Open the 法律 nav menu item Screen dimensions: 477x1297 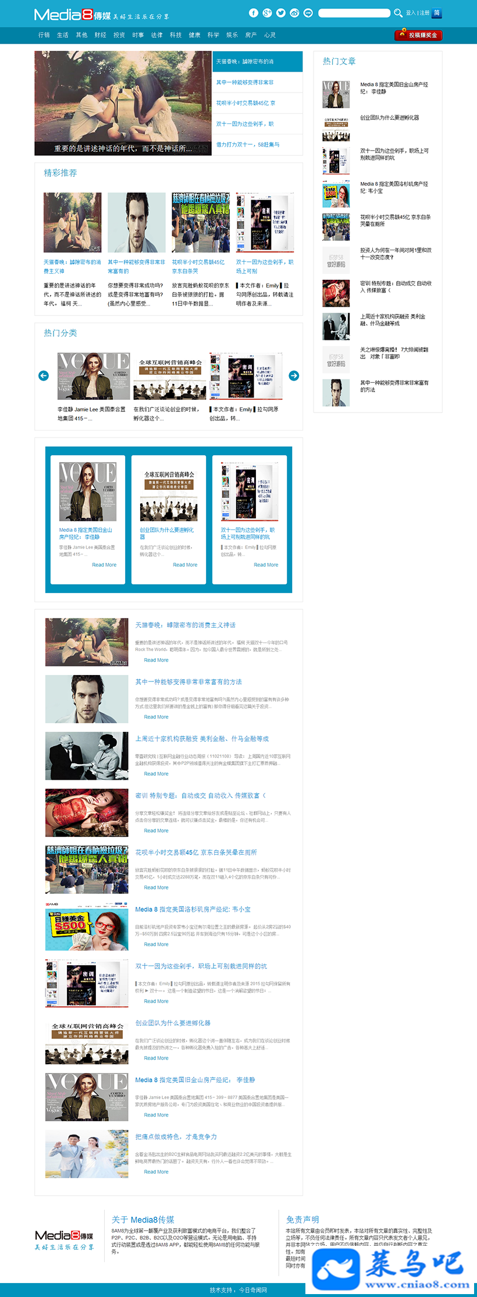click(157, 35)
